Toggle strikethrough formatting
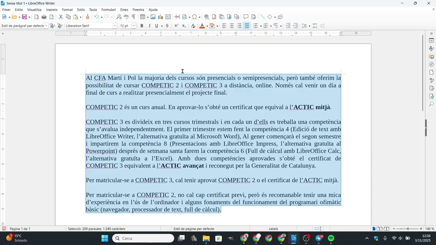The image size is (436, 245). click(167, 26)
